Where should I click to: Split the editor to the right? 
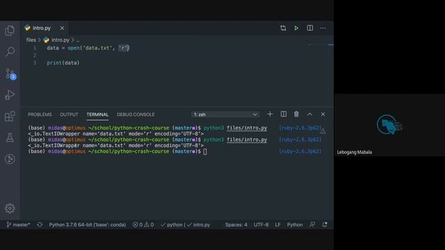(x=310, y=28)
